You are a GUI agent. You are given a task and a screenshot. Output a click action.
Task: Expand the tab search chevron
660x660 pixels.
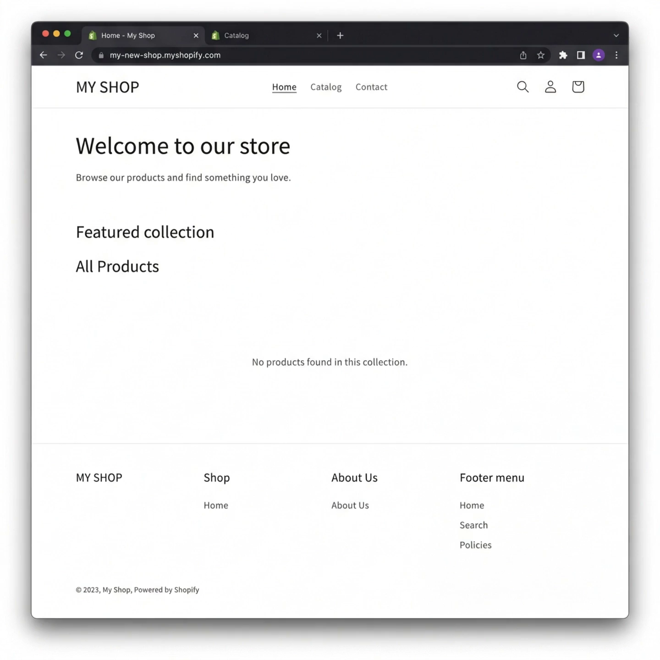pyautogui.click(x=616, y=35)
